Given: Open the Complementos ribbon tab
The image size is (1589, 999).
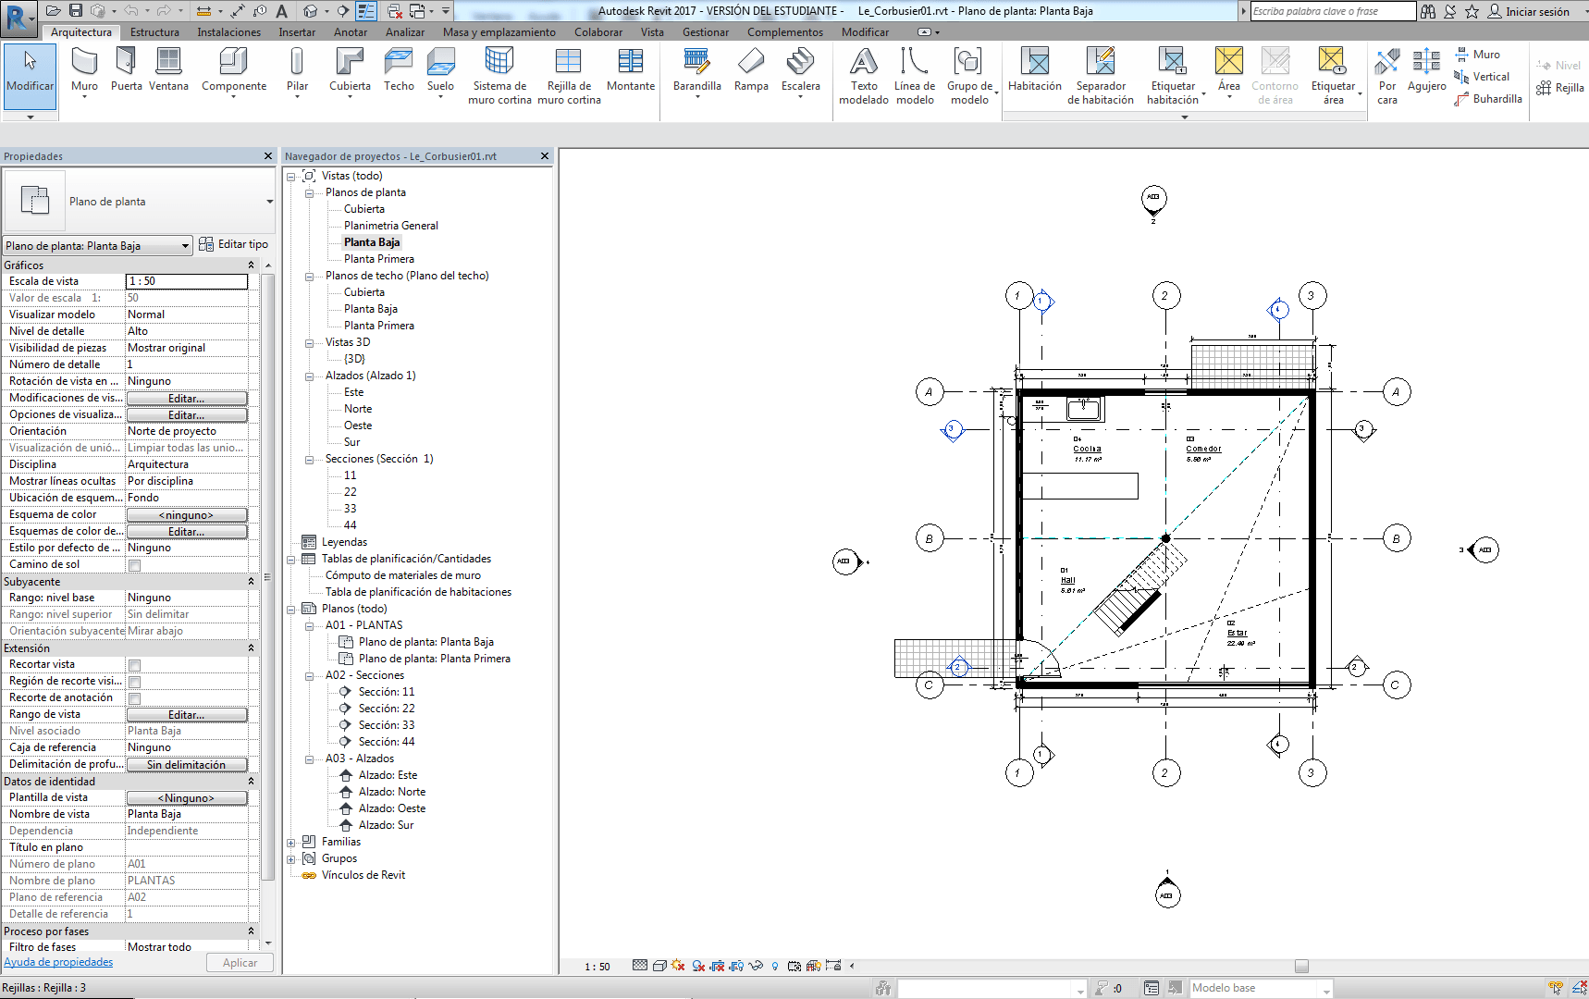Looking at the screenshot, I should [x=785, y=32].
